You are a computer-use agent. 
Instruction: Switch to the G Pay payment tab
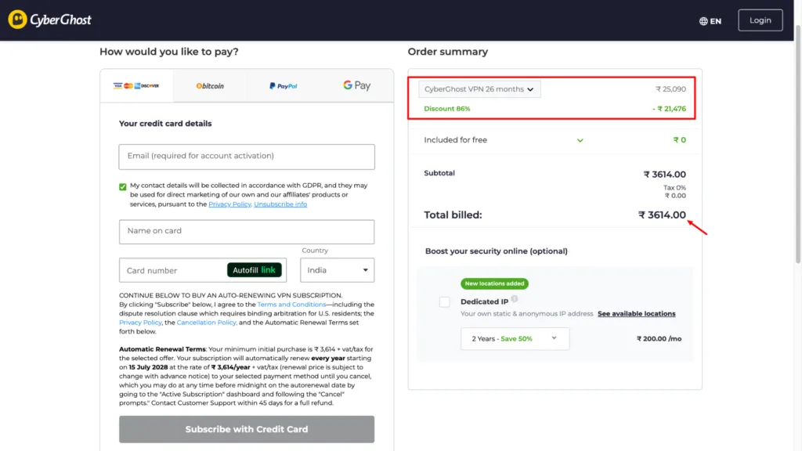356,85
